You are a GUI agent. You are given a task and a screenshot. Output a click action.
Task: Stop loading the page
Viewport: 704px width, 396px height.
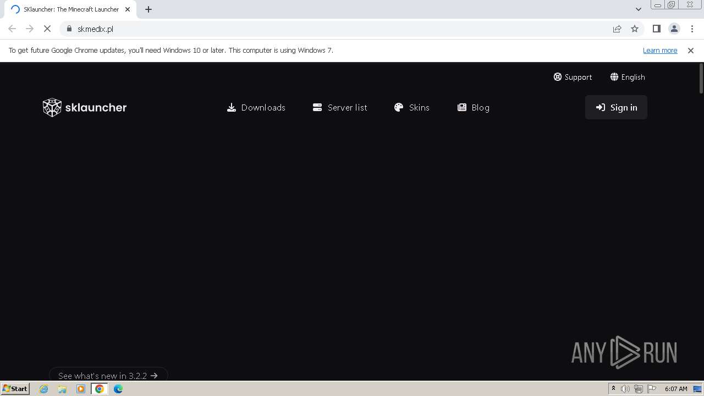47,29
